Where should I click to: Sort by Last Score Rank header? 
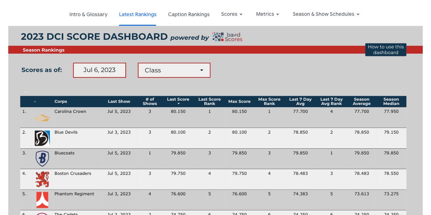pos(209,101)
